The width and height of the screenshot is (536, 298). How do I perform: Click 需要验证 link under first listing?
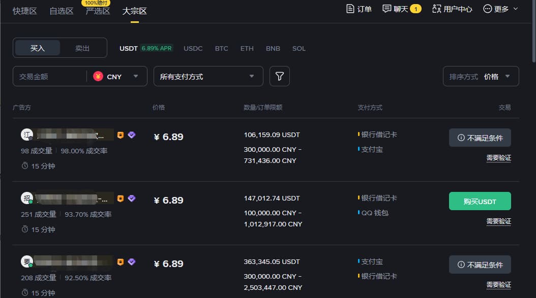click(498, 158)
